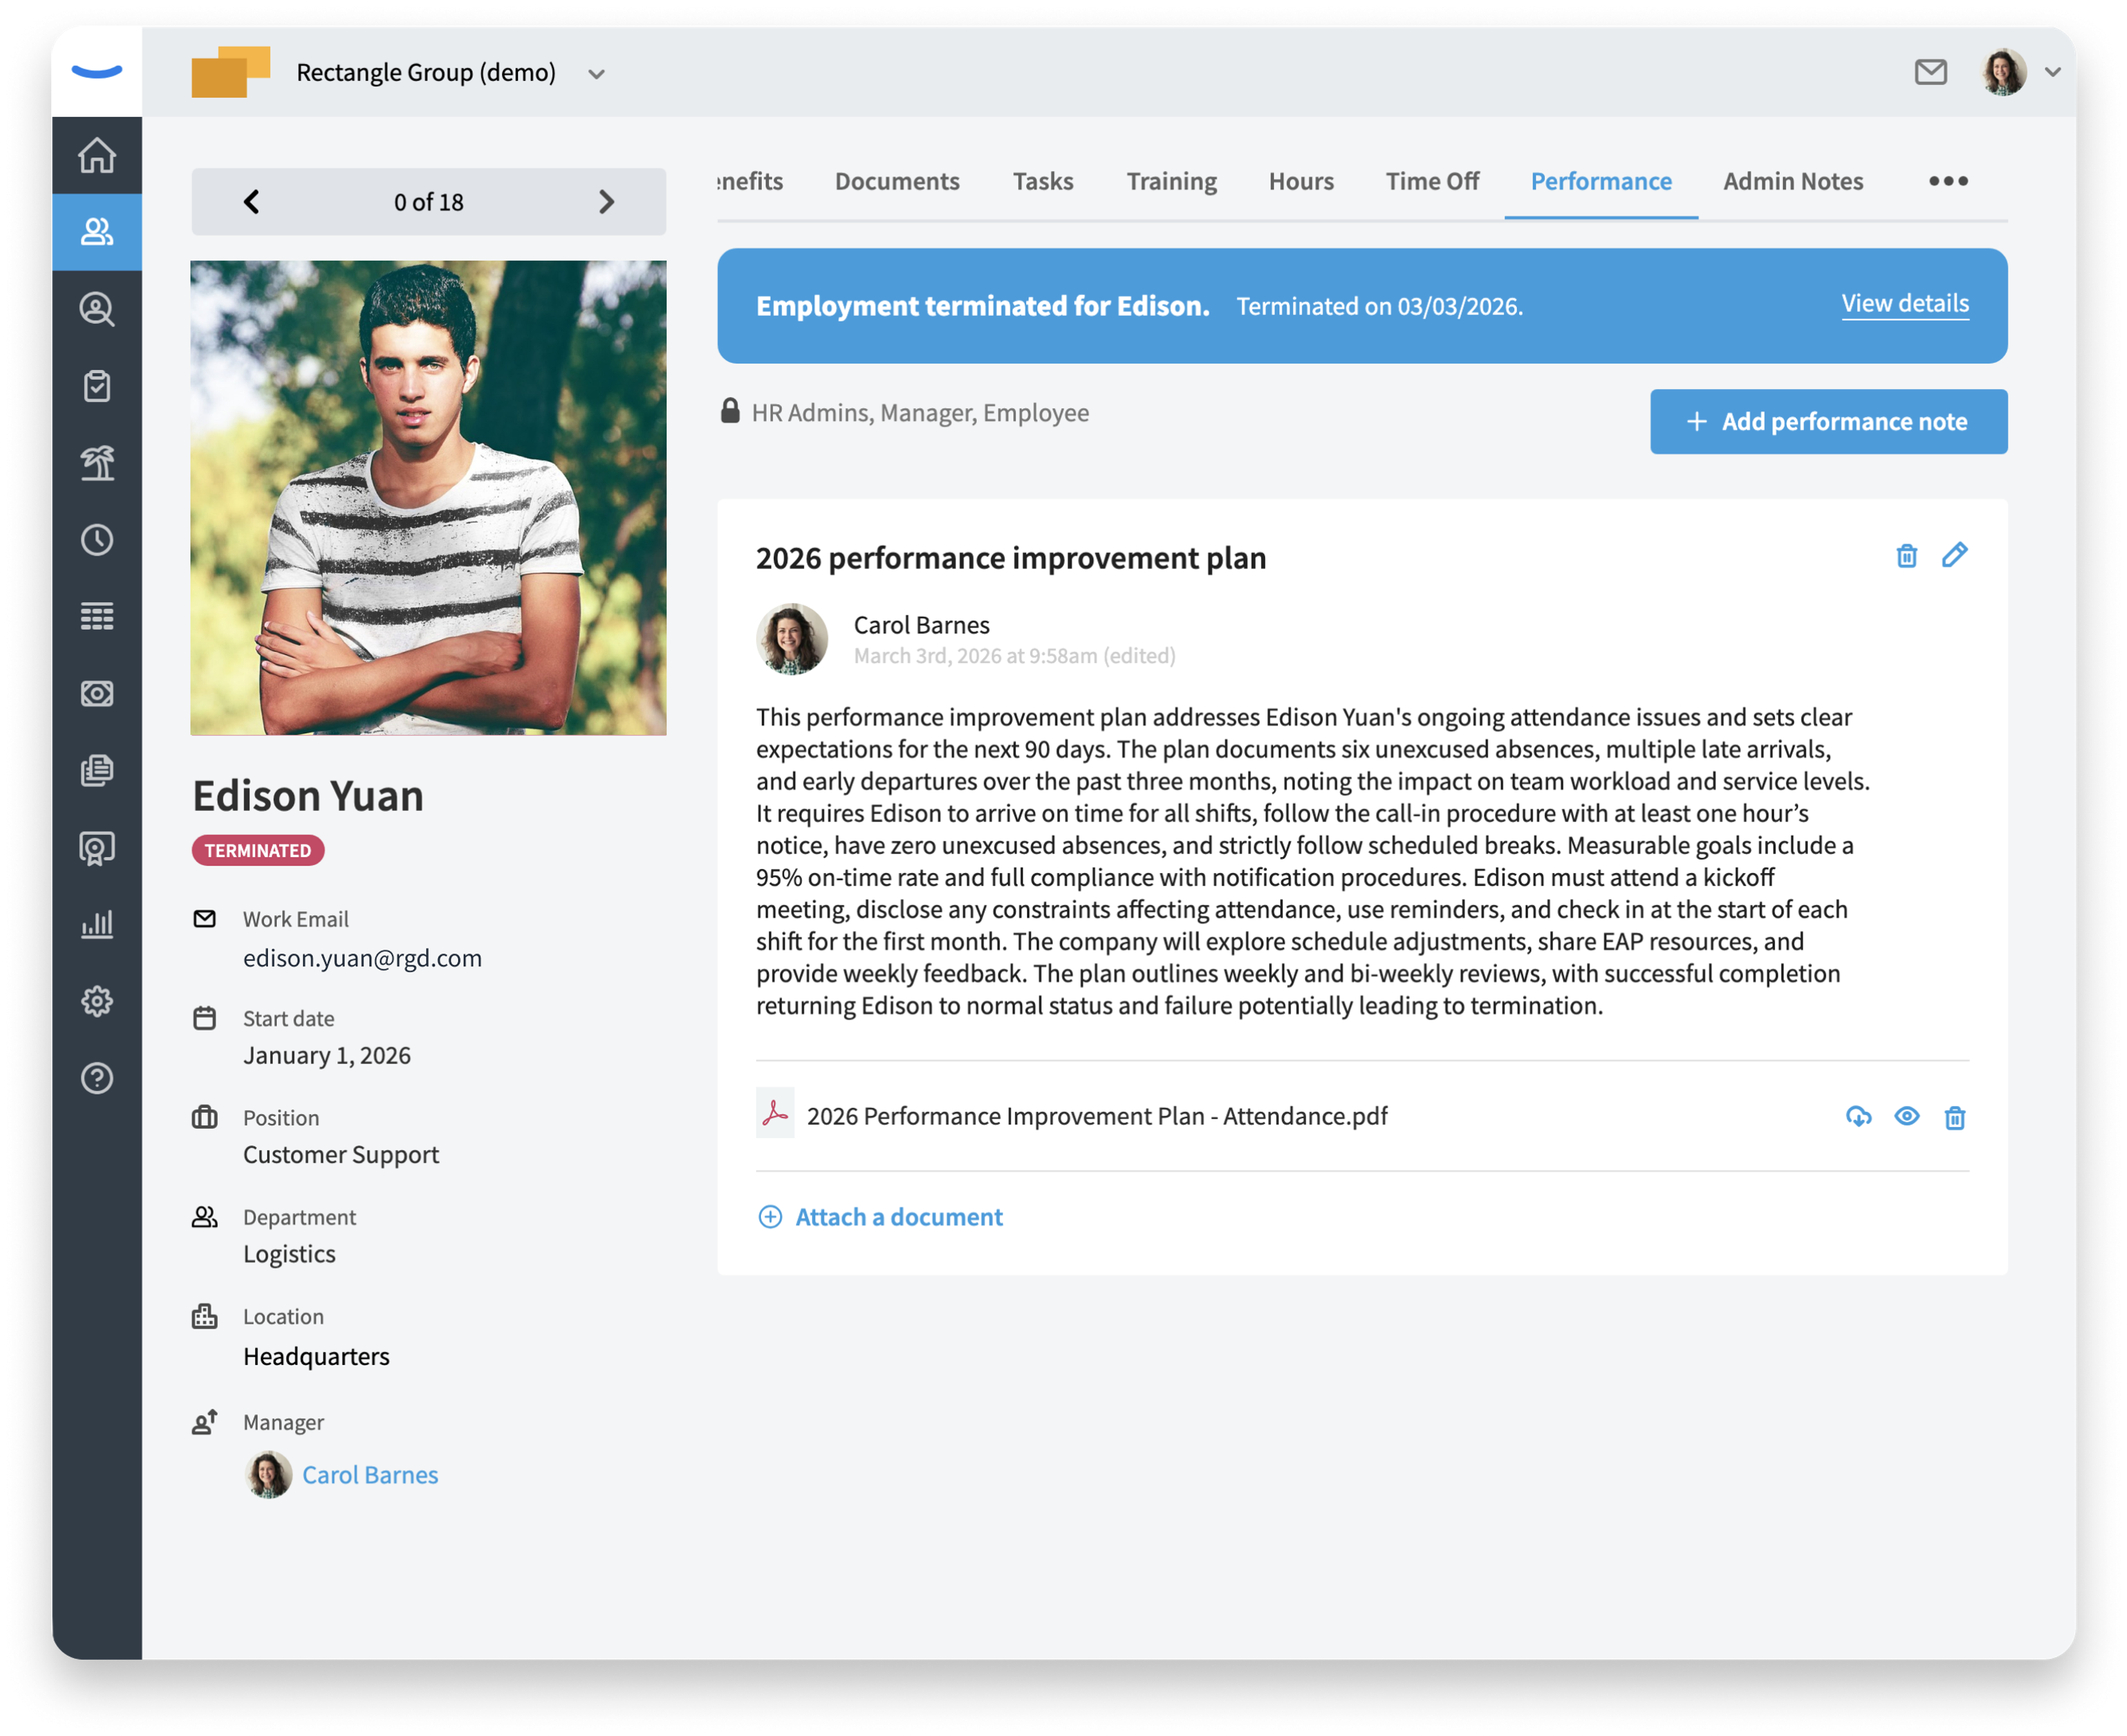Preview the attached PDF with eye icon

[x=1906, y=1117]
